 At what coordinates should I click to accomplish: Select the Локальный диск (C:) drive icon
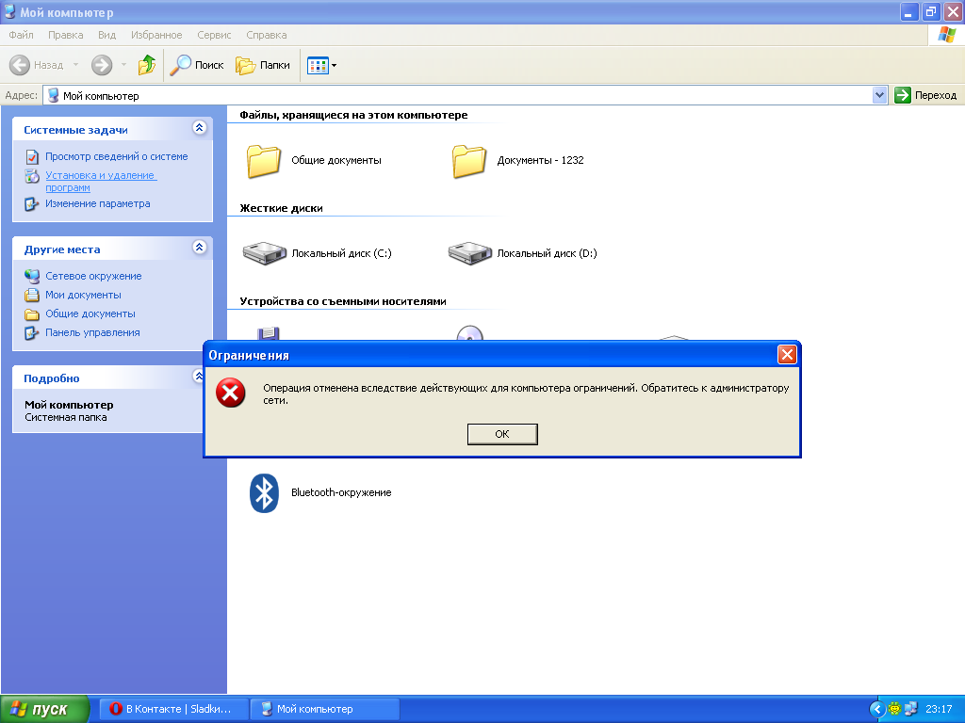(265, 252)
